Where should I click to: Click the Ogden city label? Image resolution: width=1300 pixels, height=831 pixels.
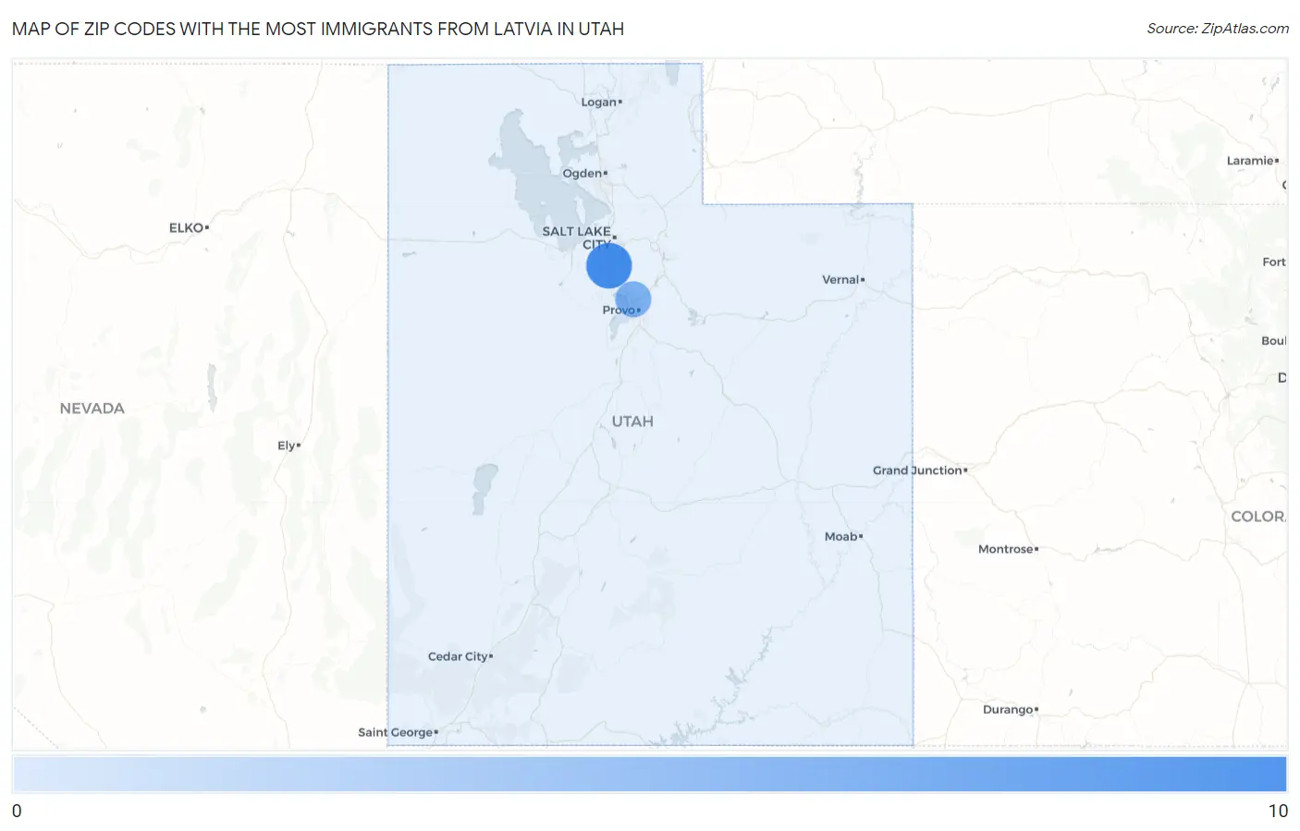(x=584, y=173)
